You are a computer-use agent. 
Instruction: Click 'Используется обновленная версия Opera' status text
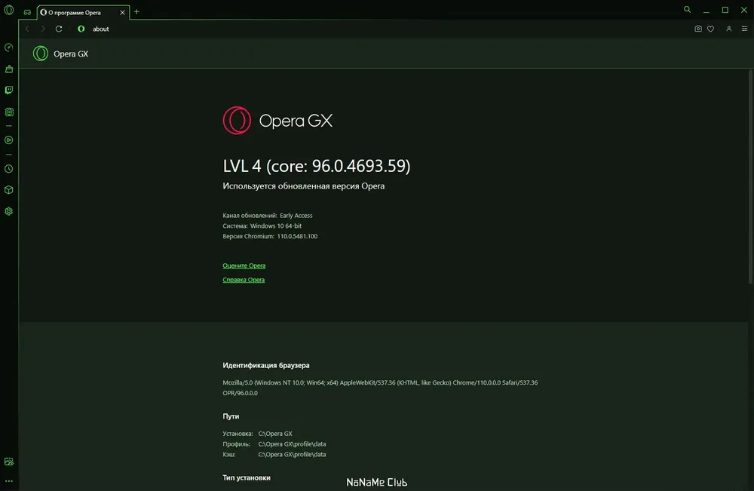pyautogui.click(x=303, y=186)
